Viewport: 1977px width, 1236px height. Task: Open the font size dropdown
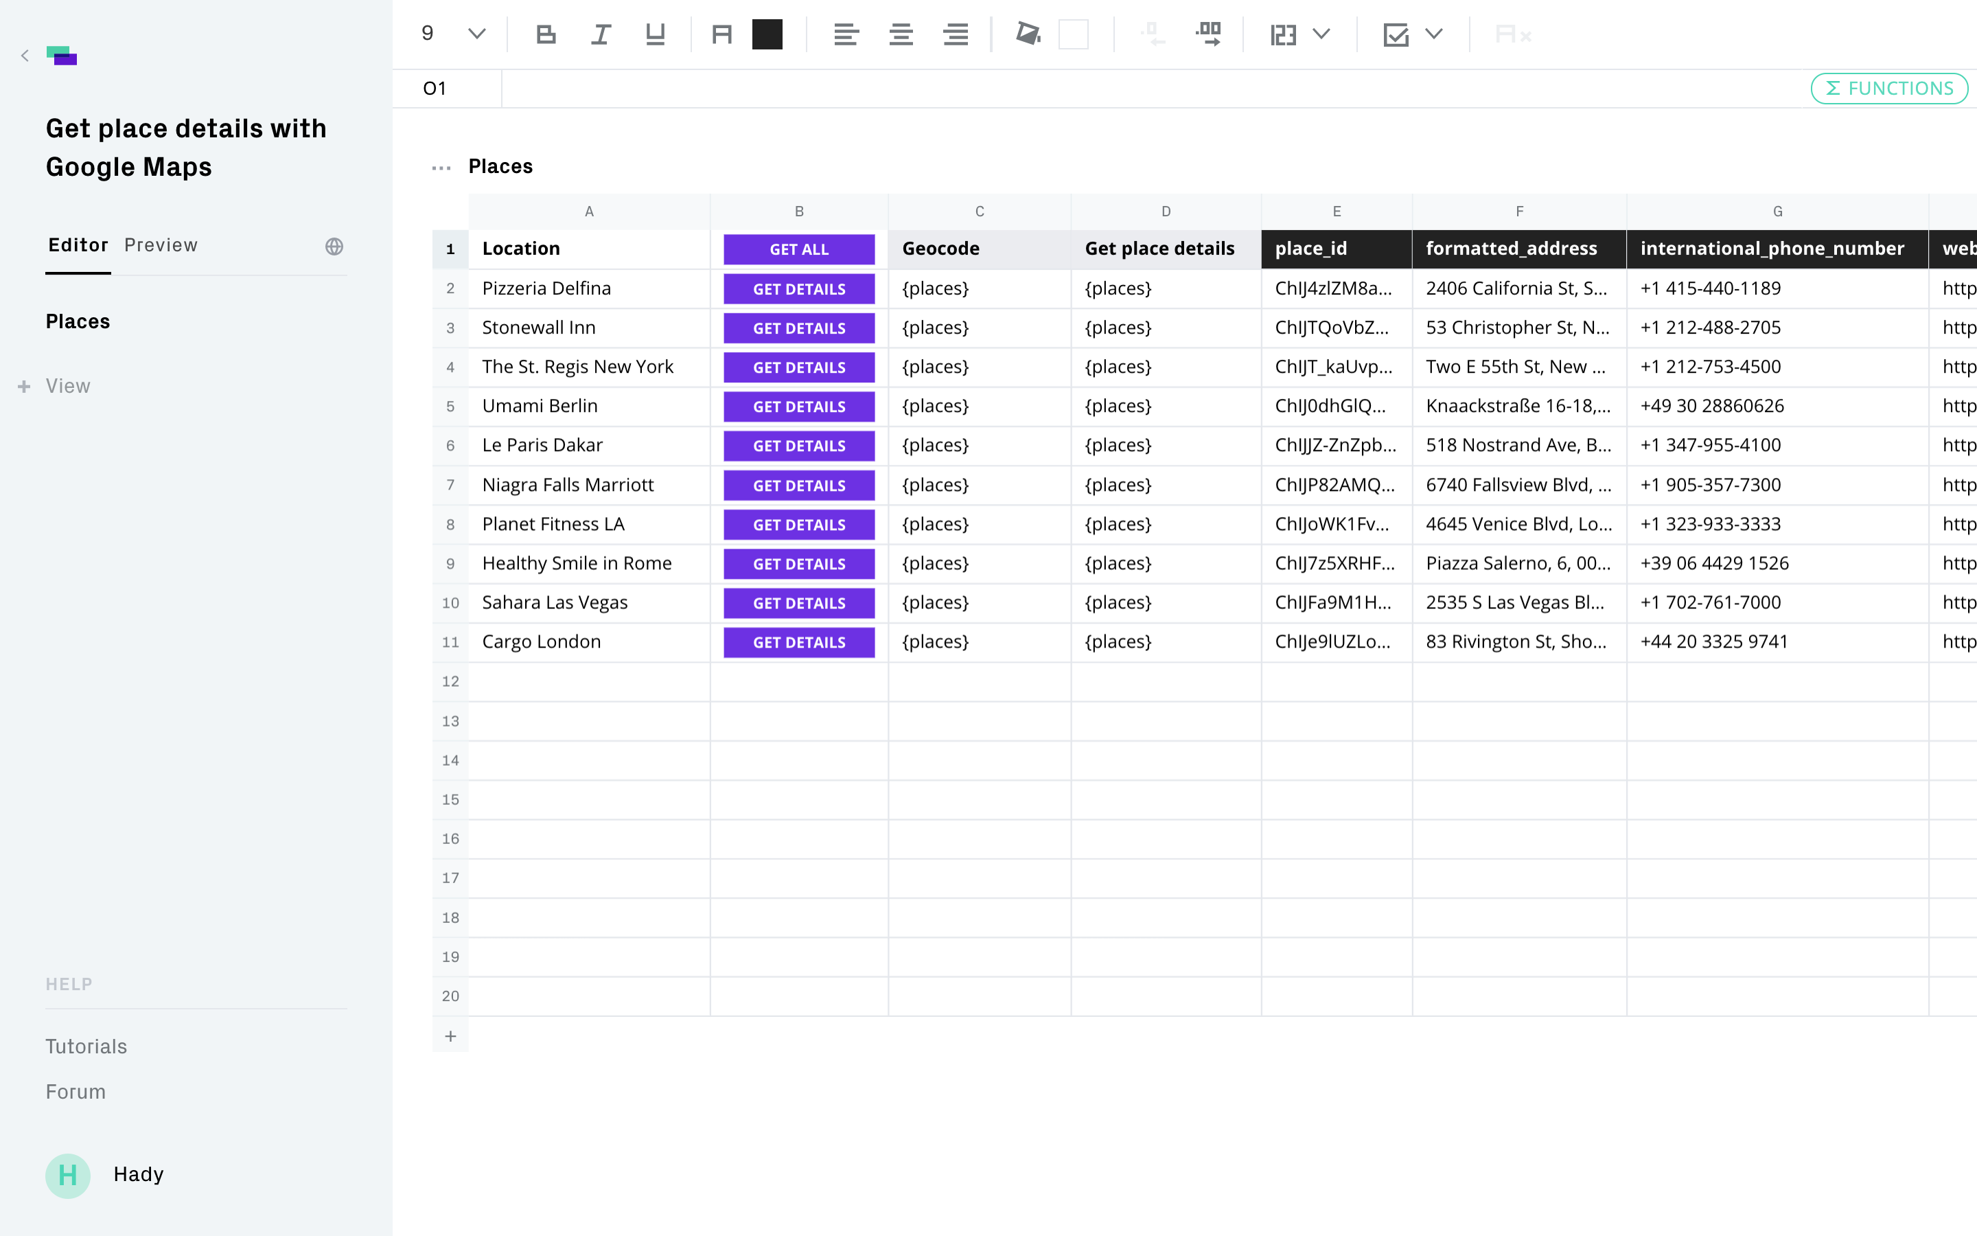click(476, 34)
